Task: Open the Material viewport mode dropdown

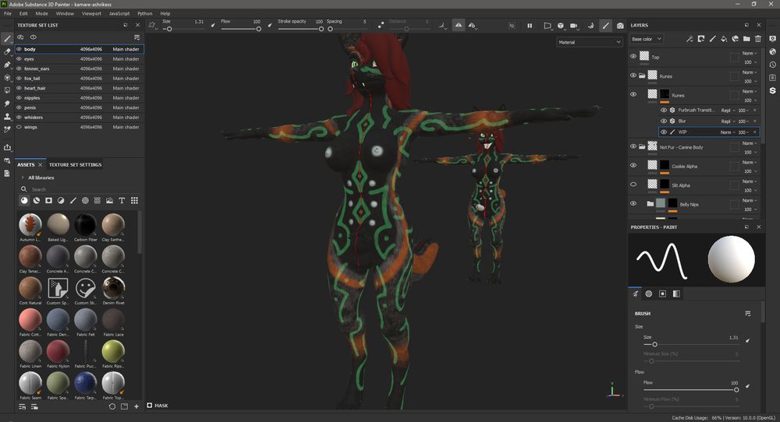Action: (589, 42)
